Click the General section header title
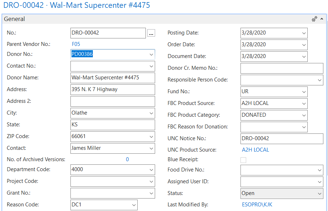This screenshot has height=211, width=328. [15, 19]
